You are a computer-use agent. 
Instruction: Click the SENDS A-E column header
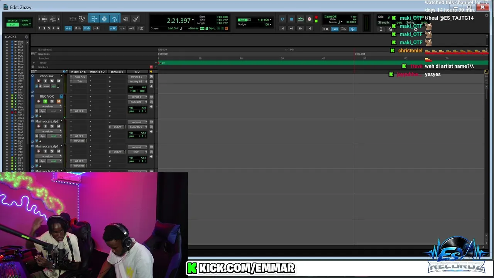117,71
